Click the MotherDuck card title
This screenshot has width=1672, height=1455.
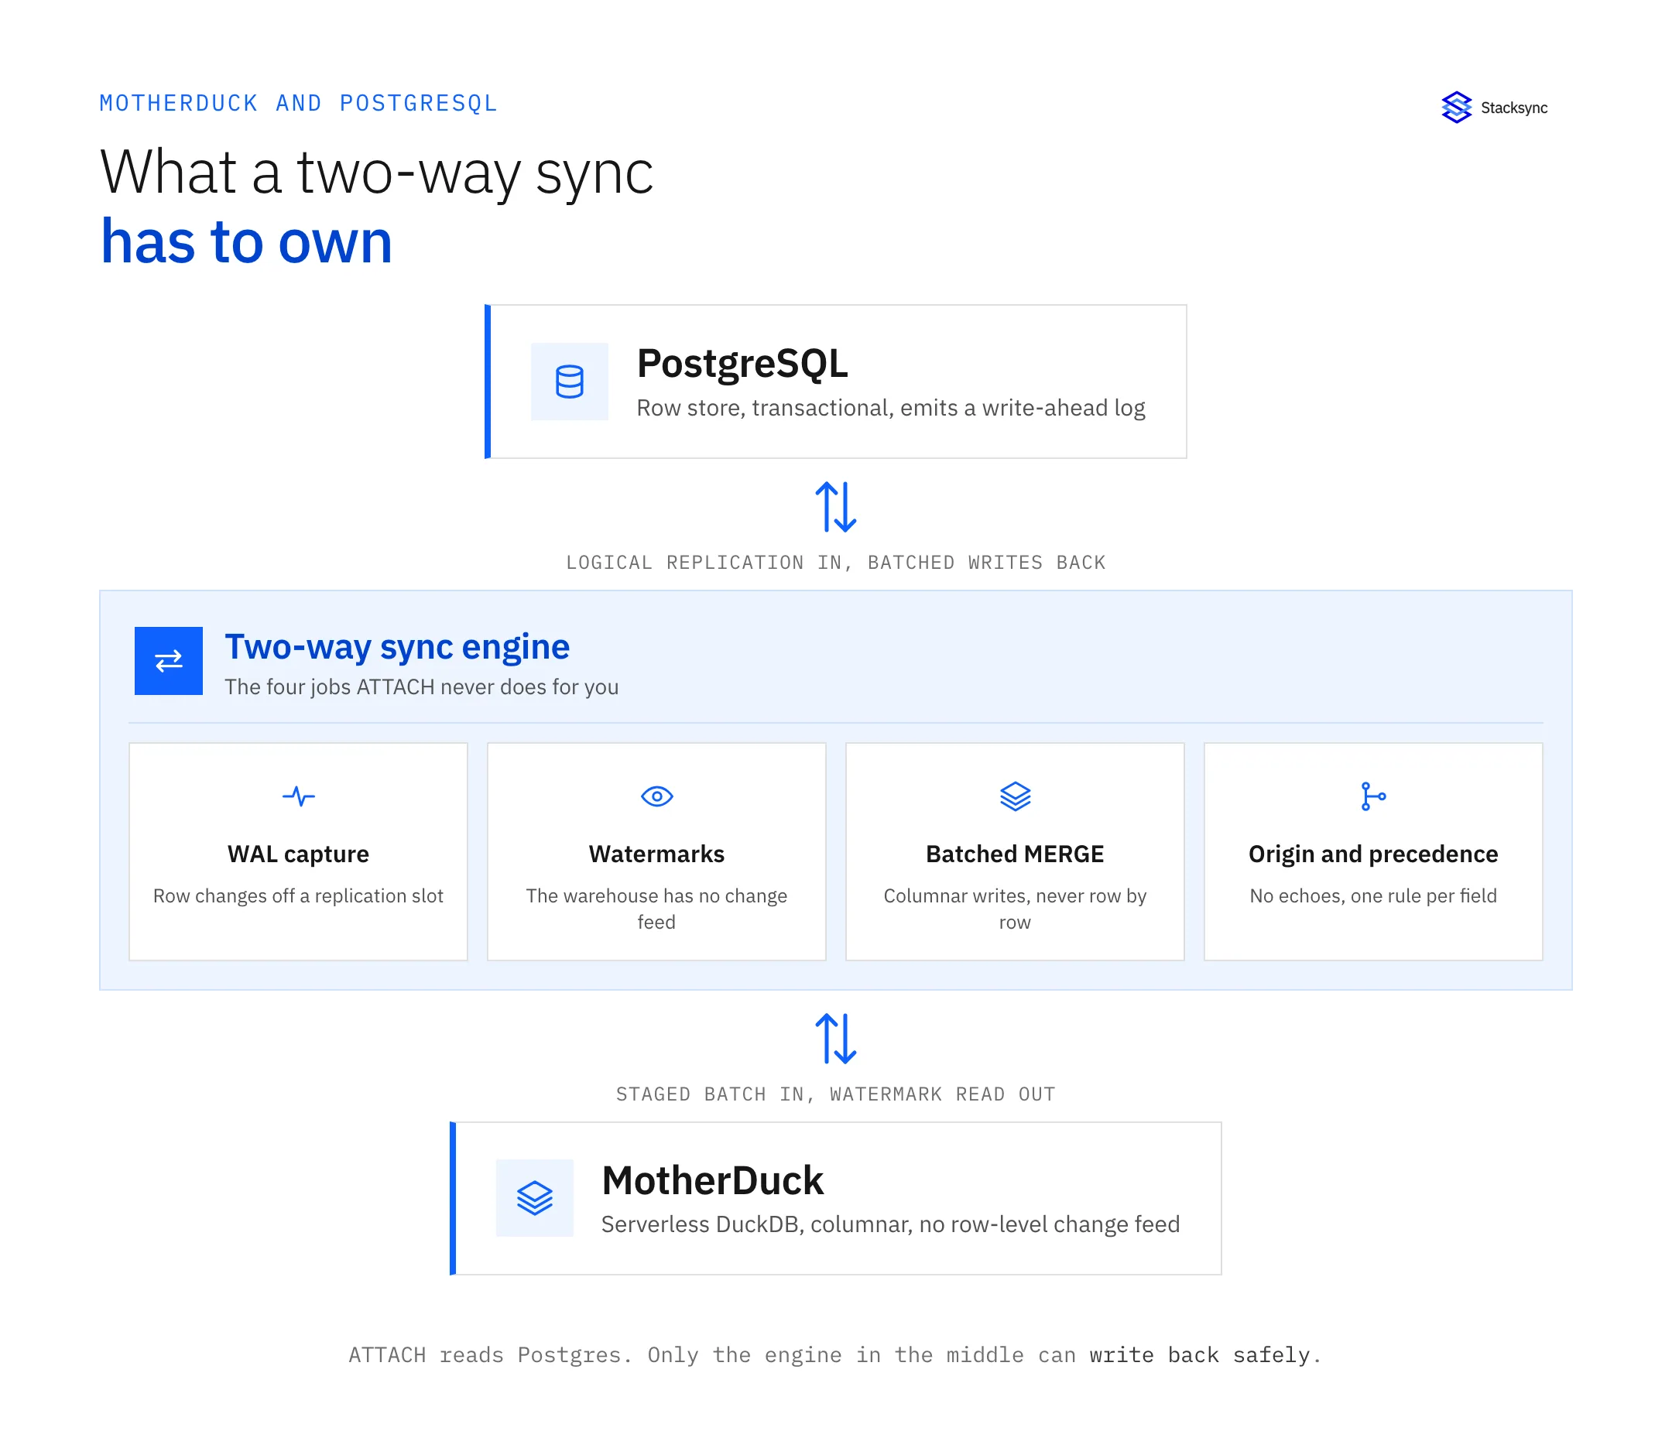tap(712, 1179)
